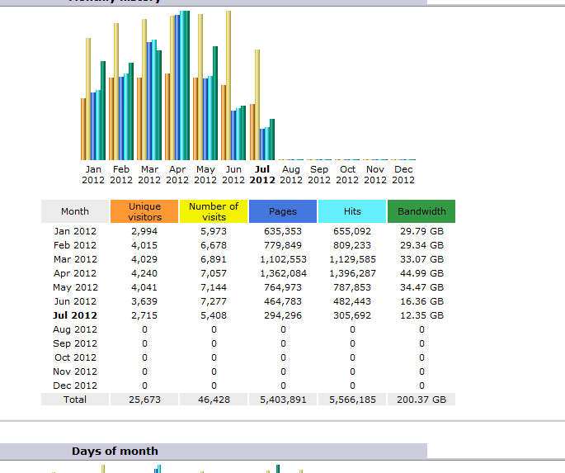The width and height of the screenshot is (565, 473).
Task: Select the Dec 2012 table row label
Action: [75, 385]
